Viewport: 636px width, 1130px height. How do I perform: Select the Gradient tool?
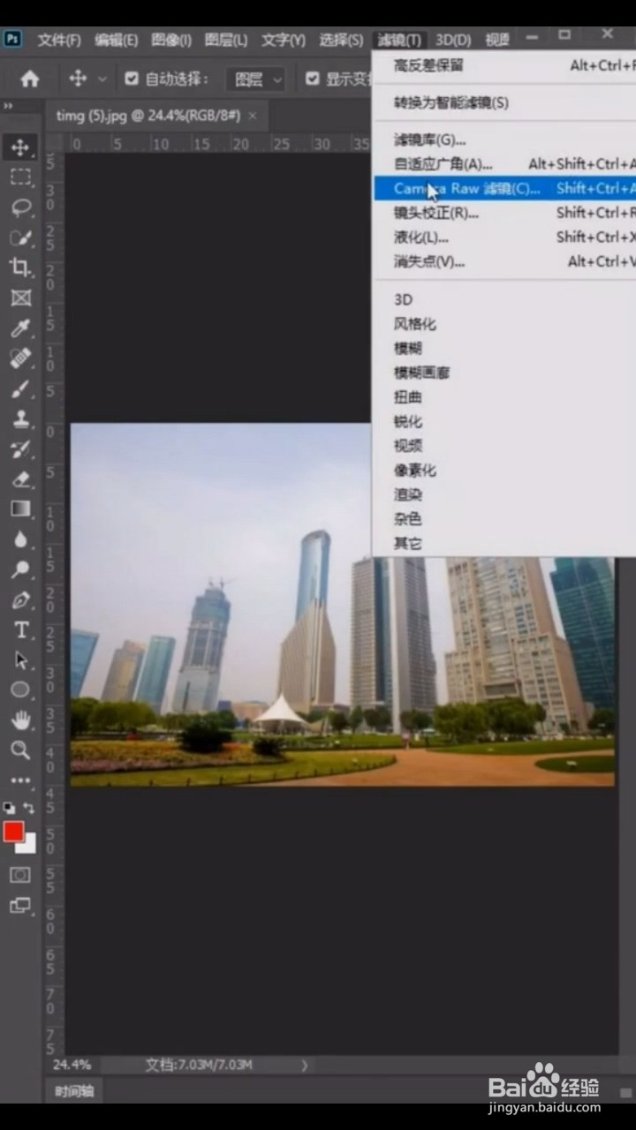tap(20, 508)
